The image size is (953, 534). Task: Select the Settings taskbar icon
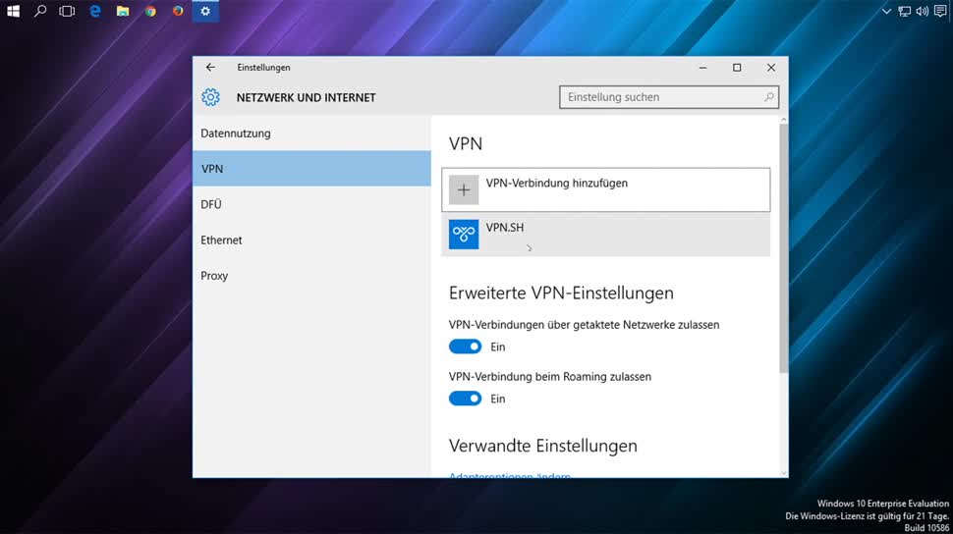[205, 11]
